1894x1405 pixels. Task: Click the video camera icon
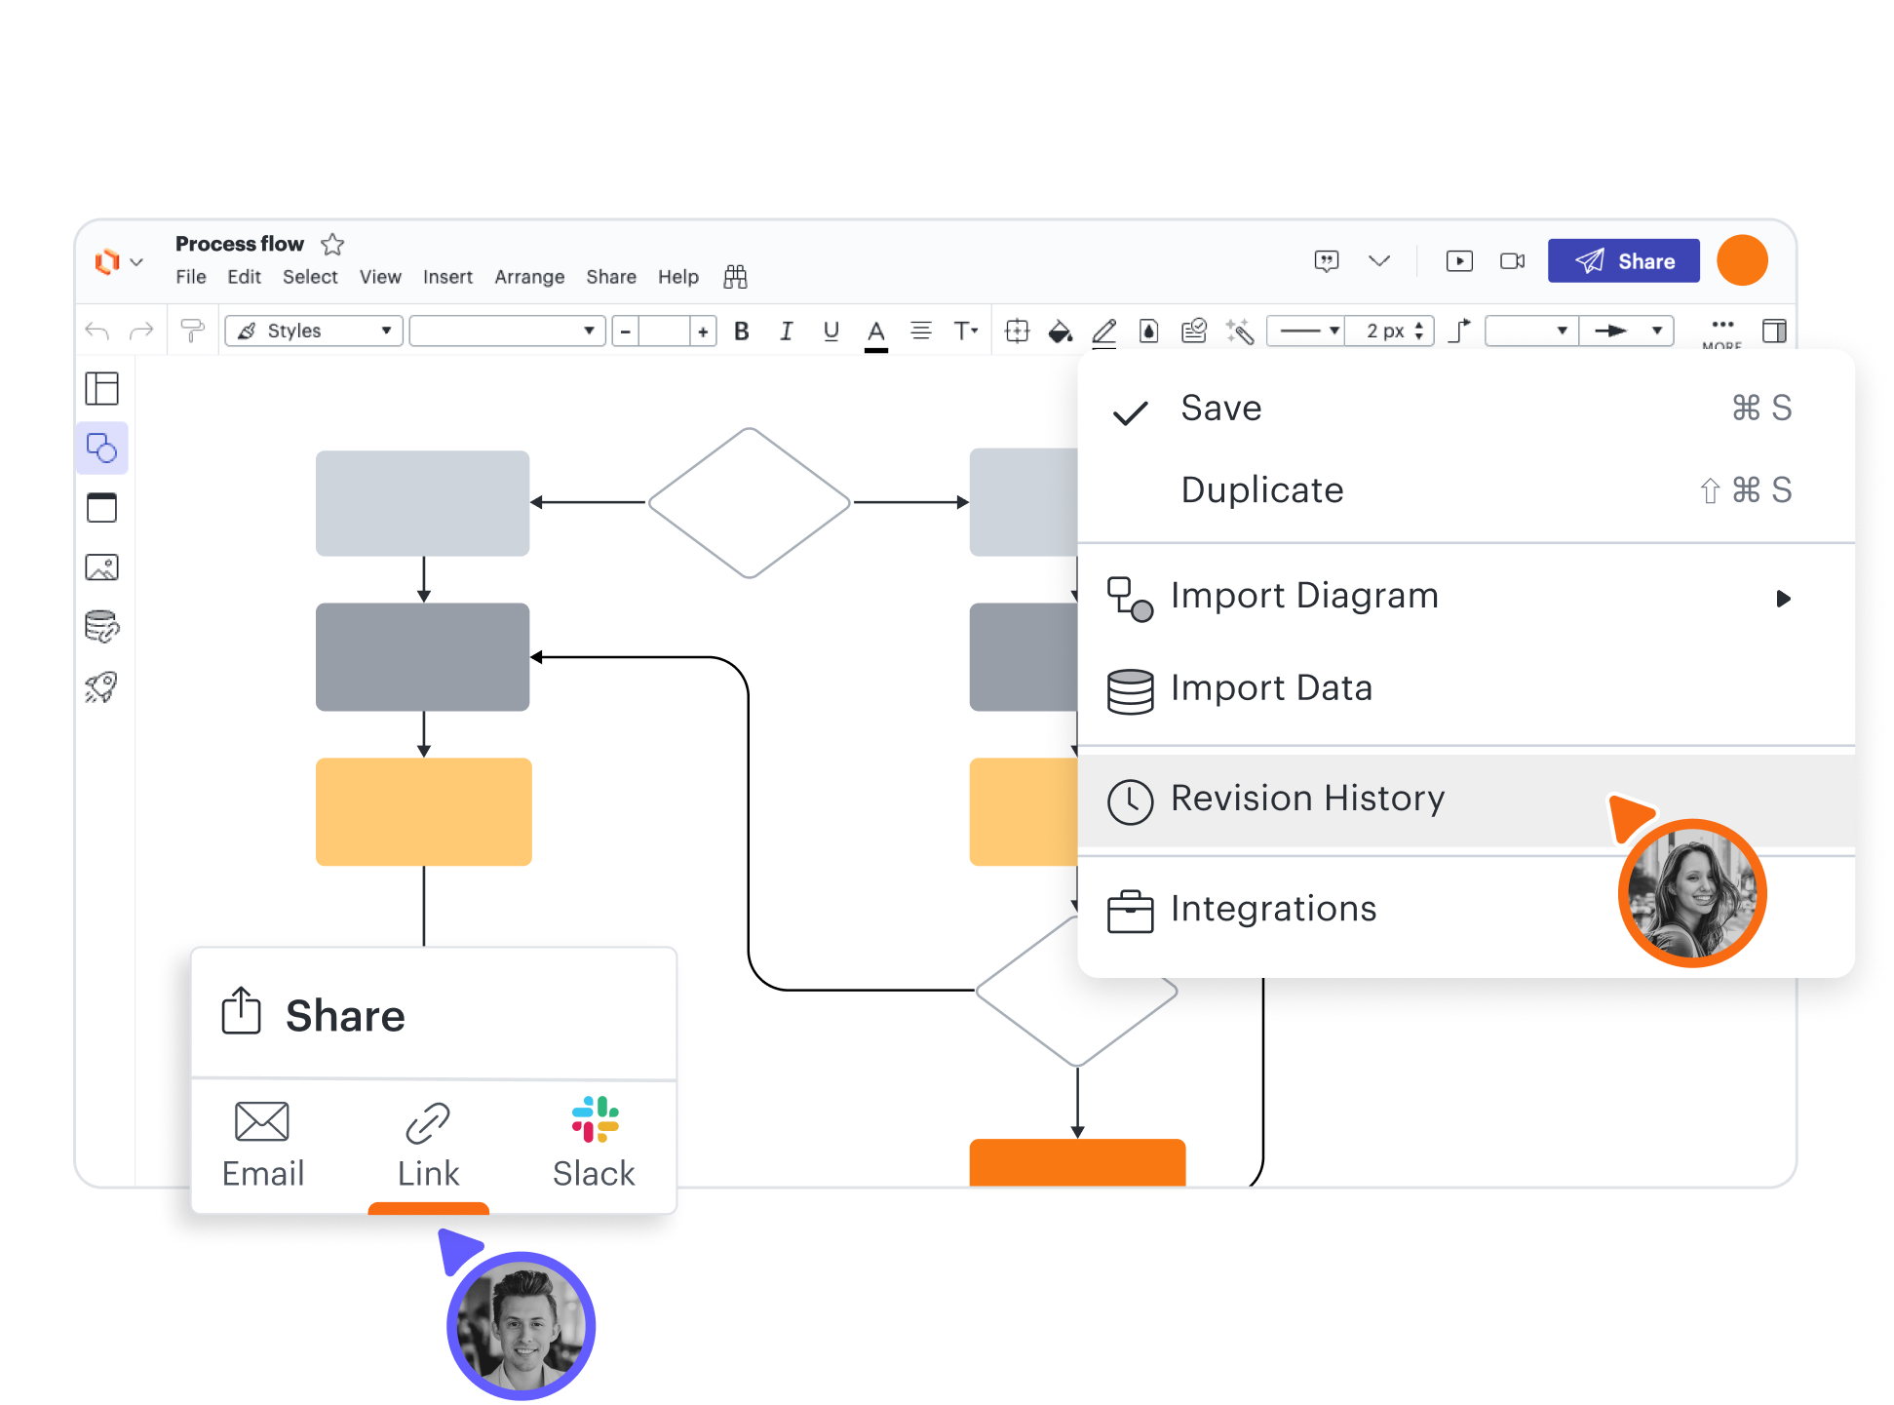pos(1512,261)
